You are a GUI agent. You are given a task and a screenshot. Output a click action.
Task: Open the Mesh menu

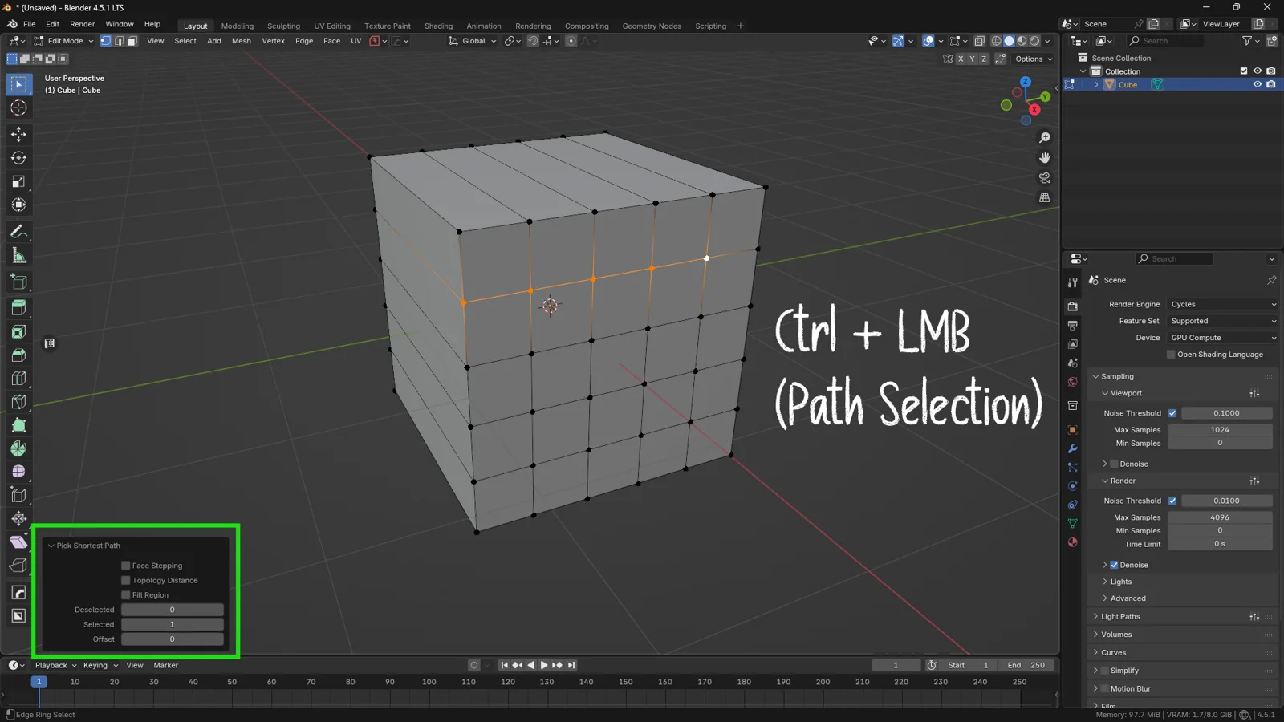tap(242, 41)
